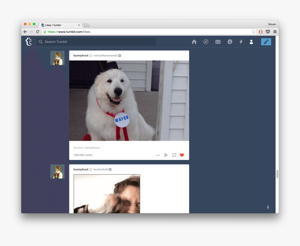Follow technohell using the plus icon

coord(110,170)
